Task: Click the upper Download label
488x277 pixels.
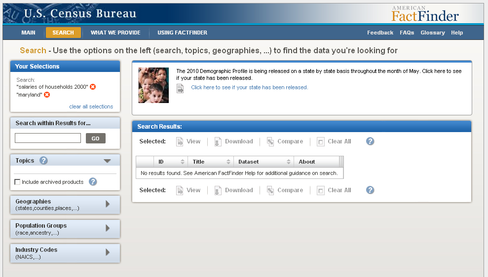Action: click(239, 141)
